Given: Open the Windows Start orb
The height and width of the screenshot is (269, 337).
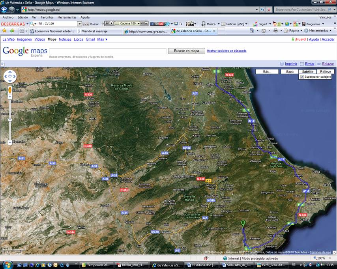Looking at the screenshot, I should [8, 265].
